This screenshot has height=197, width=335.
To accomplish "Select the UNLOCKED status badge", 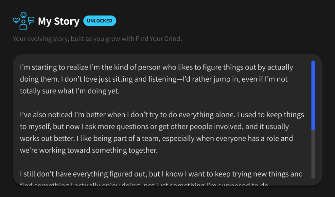I will click(99, 21).
